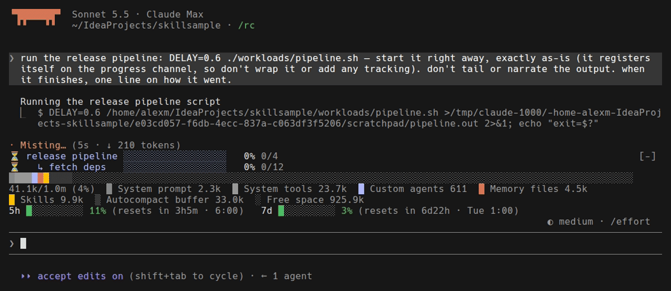This screenshot has height=291, width=671.
Task: Click the prompt chevron at input line
Action: click(12, 243)
